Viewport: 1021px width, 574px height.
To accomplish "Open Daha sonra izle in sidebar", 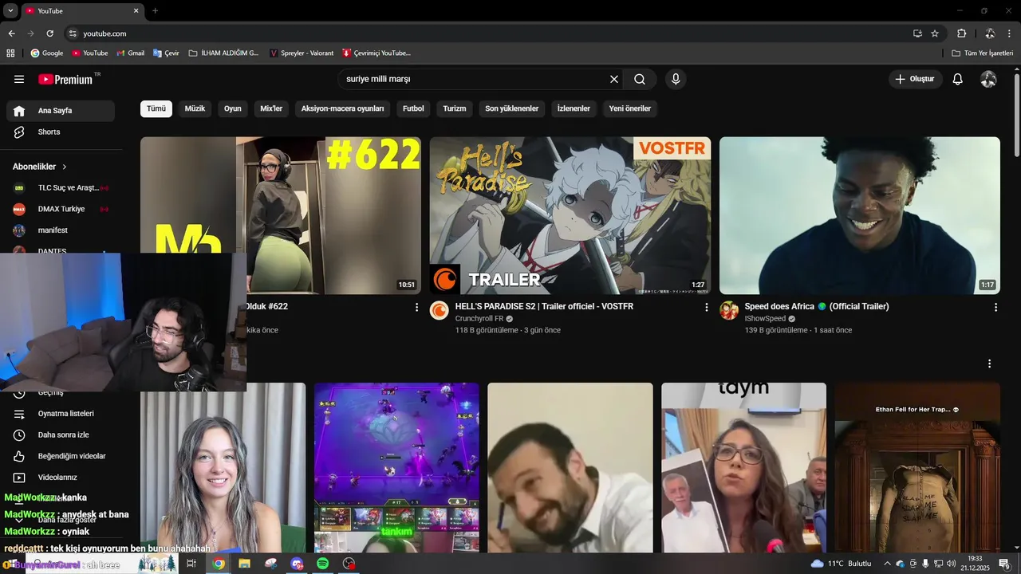I will [x=61, y=434].
